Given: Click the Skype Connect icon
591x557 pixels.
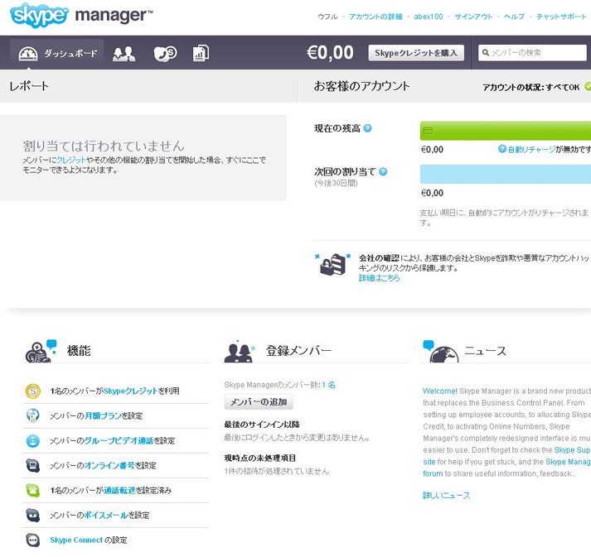Looking at the screenshot, I should (33, 540).
